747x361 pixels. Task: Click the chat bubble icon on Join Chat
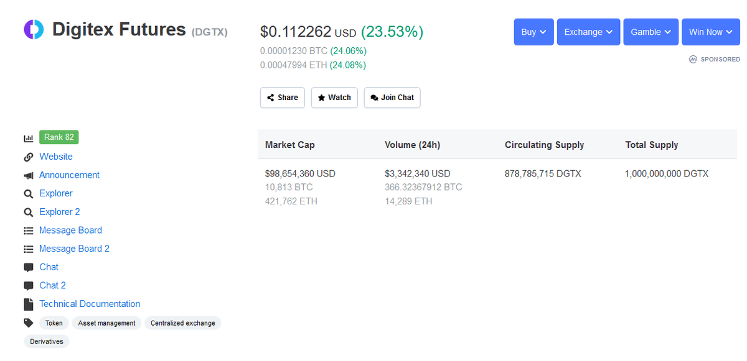point(374,98)
